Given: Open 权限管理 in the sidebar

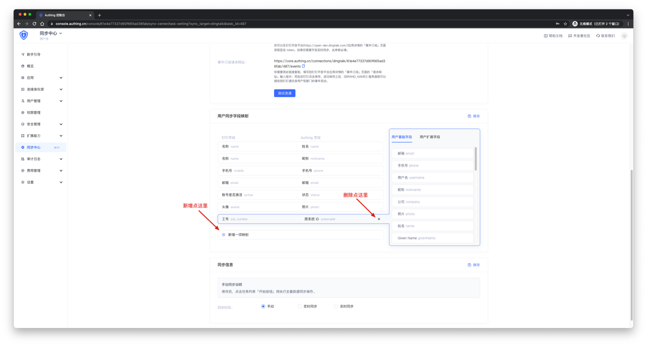Looking at the screenshot, I should (34, 113).
